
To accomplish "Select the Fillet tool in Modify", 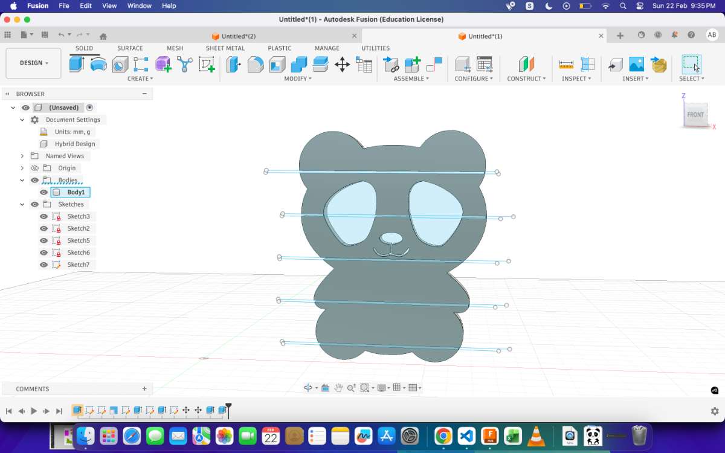I will point(256,64).
